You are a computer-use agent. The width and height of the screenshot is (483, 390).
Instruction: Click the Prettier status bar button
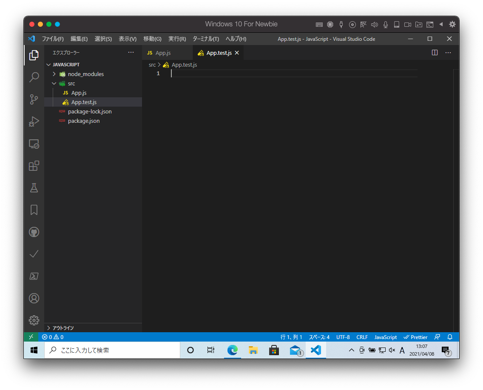pyautogui.click(x=415, y=337)
